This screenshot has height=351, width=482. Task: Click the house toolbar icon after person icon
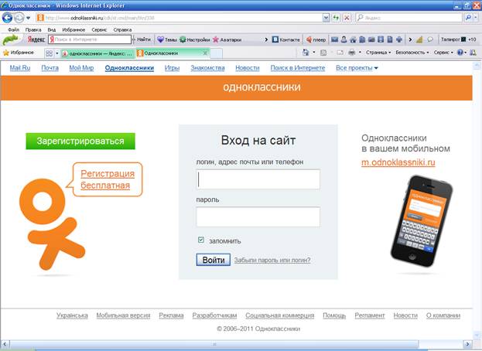click(353, 39)
